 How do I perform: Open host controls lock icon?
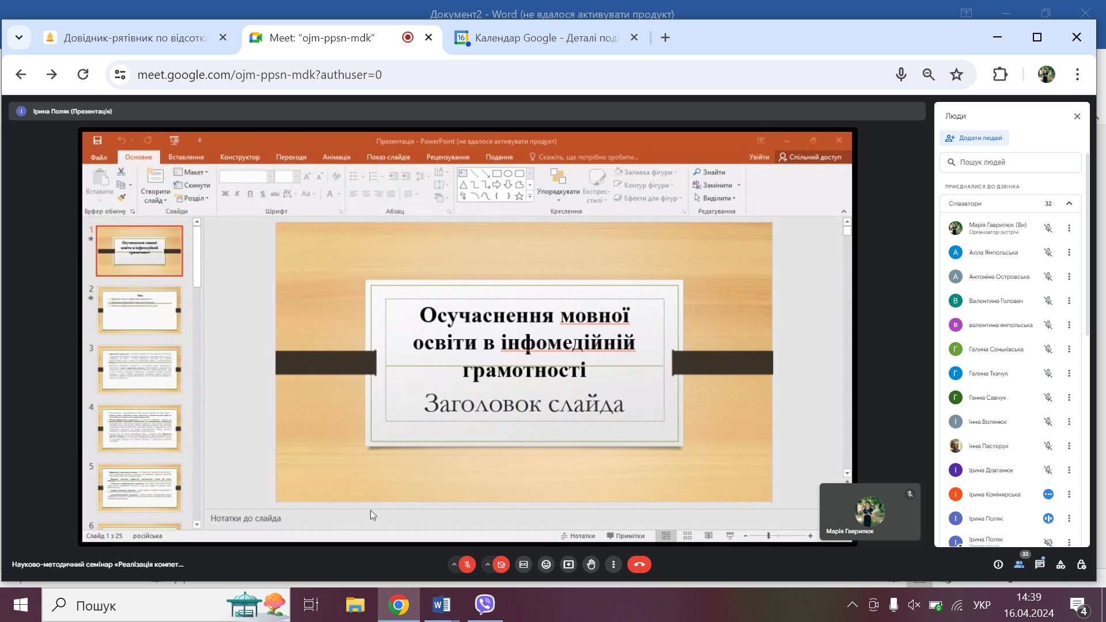point(1081,564)
